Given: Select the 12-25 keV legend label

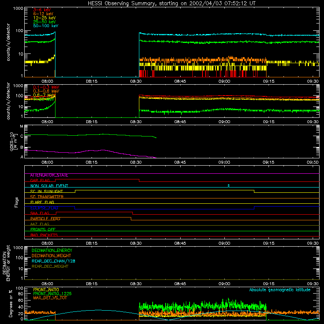Looking at the screenshot, I should (x=45, y=18).
